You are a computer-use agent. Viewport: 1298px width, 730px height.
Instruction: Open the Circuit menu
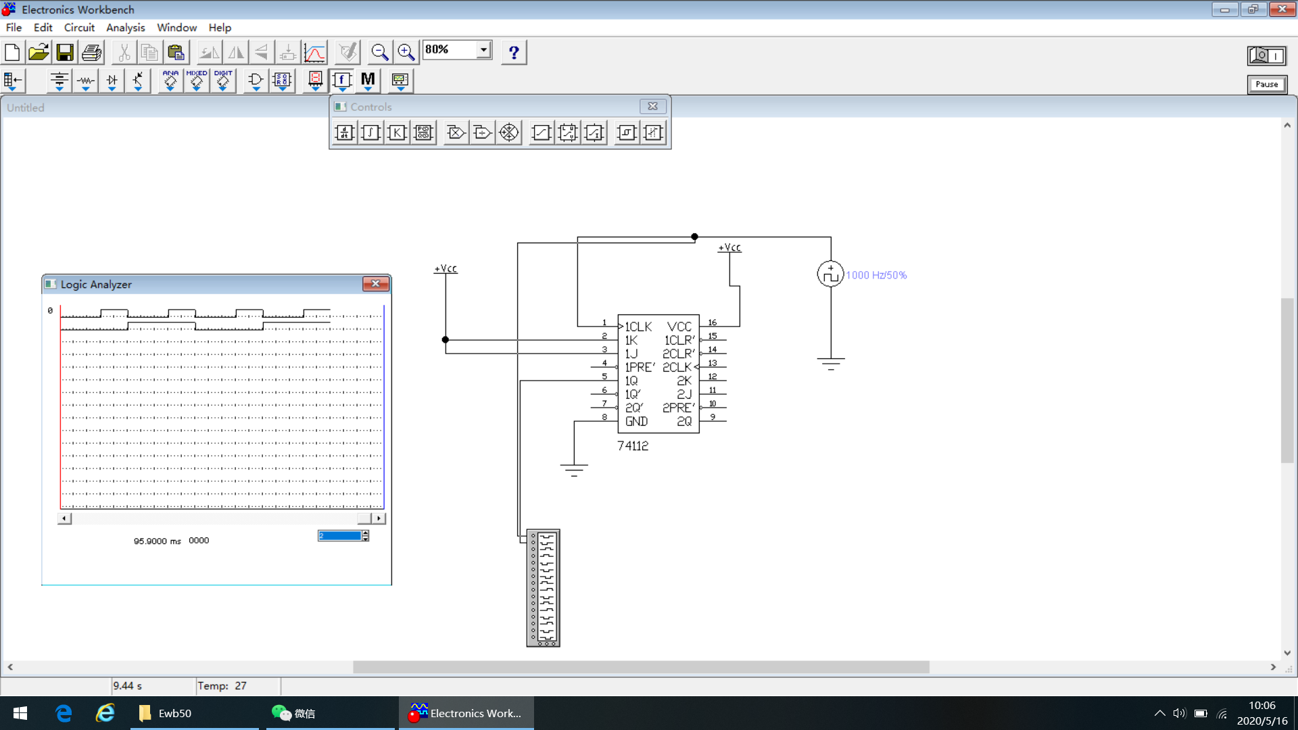79,28
